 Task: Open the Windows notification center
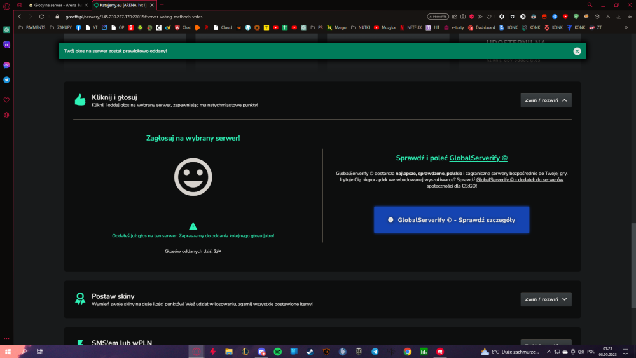(x=625, y=352)
